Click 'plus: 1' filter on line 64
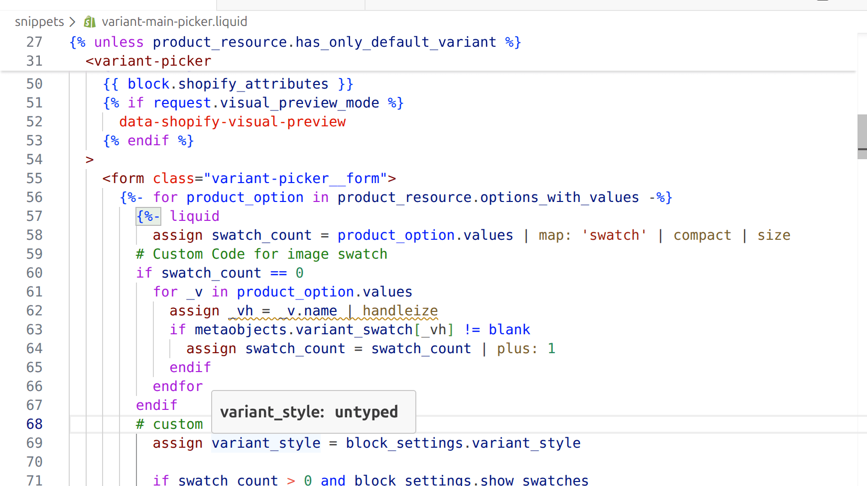867x486 pixels. point(526,349)
